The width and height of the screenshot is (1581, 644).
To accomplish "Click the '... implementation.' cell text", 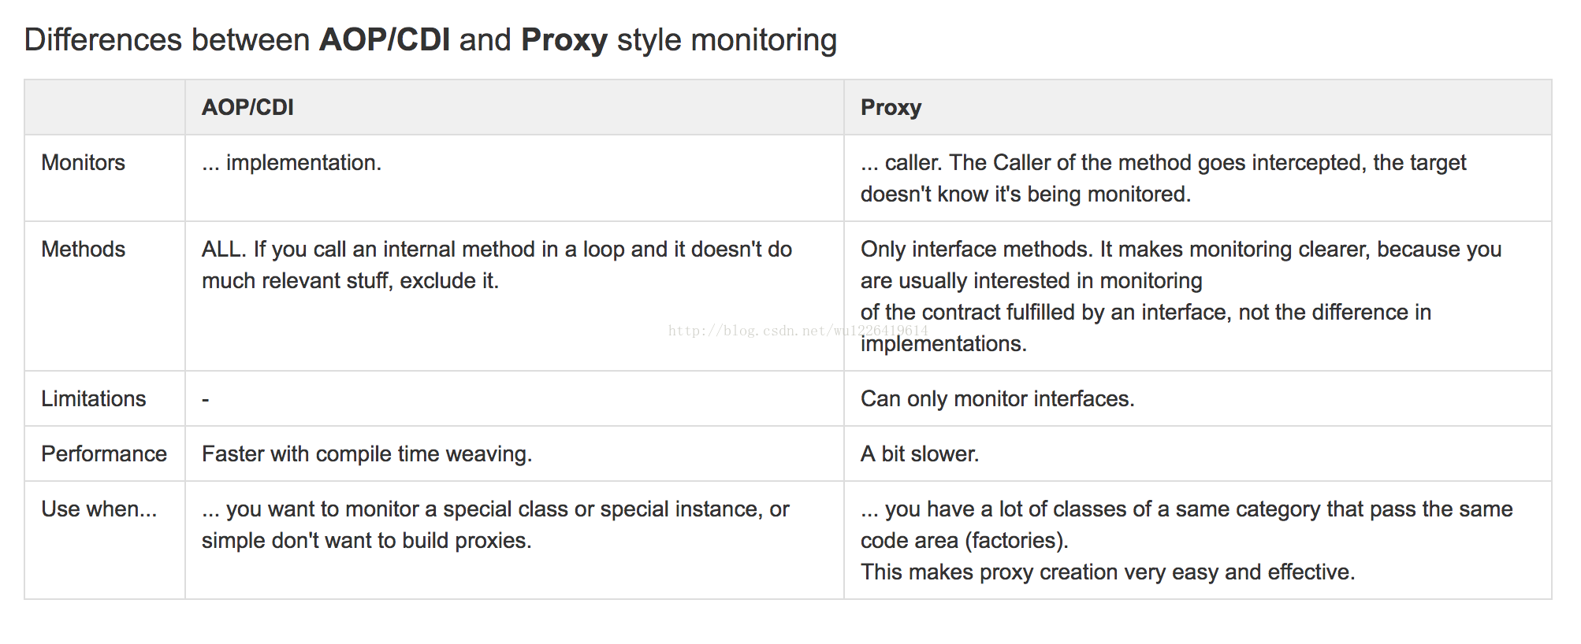I will [292, 162].
